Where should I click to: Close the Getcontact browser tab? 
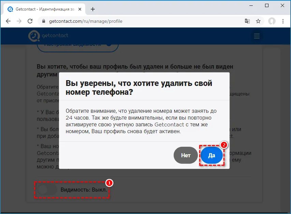pos(80,9)
